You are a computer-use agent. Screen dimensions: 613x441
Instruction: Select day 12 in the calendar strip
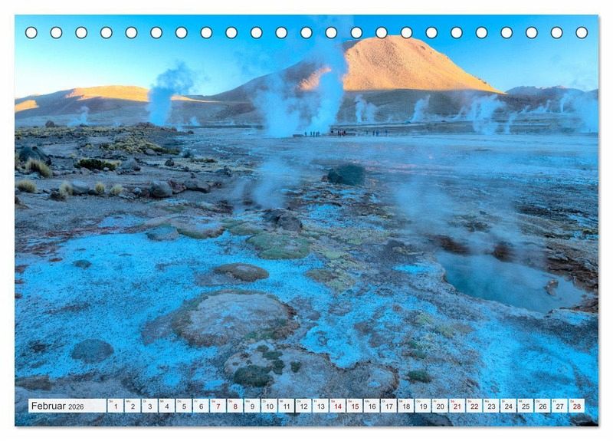pos(303,406)
